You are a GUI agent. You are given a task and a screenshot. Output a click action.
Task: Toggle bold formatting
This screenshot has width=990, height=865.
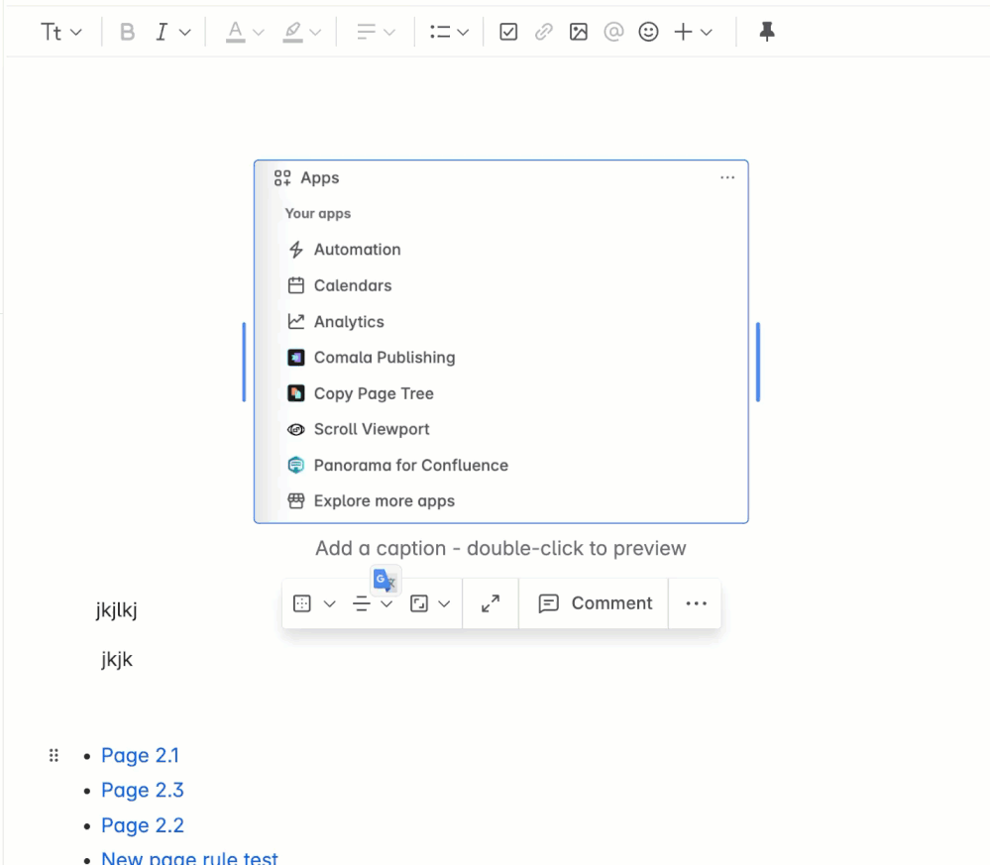click(127, 32)
